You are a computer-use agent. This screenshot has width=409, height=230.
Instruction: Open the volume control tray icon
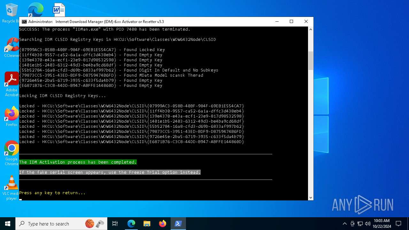(x=368, y=224)
